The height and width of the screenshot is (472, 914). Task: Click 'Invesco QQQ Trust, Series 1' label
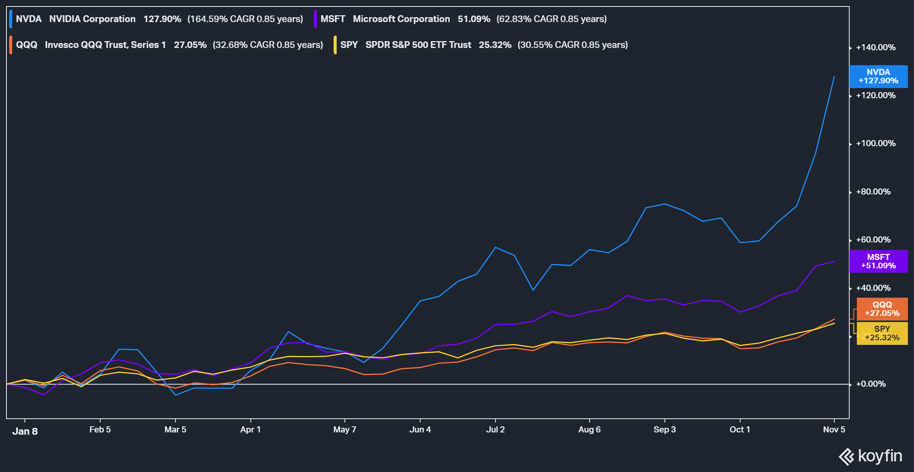point(105,45)
